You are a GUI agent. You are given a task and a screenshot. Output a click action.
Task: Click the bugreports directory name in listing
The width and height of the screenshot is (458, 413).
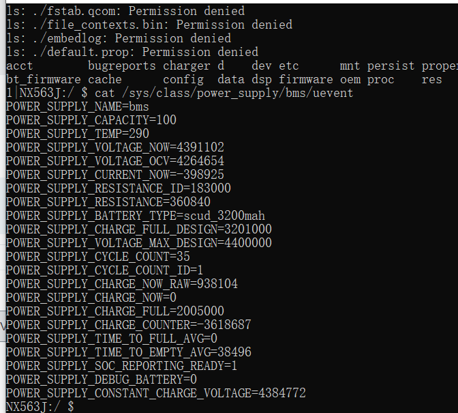pos(121,66)
